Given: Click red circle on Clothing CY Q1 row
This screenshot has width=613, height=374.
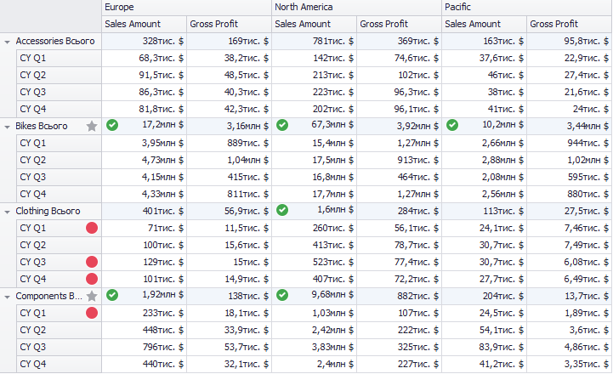Looking at the screenshot, I should point(92,228).
